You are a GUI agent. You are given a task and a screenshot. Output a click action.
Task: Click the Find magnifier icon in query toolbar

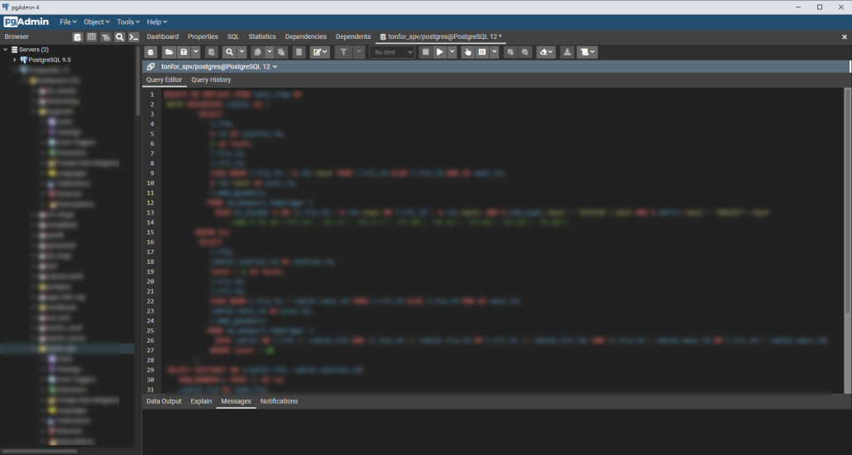(229, 52)
